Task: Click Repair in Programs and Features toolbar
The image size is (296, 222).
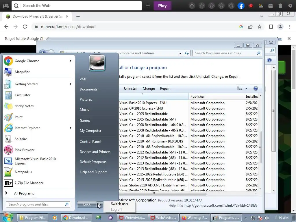Action: [x=165, y=88]
